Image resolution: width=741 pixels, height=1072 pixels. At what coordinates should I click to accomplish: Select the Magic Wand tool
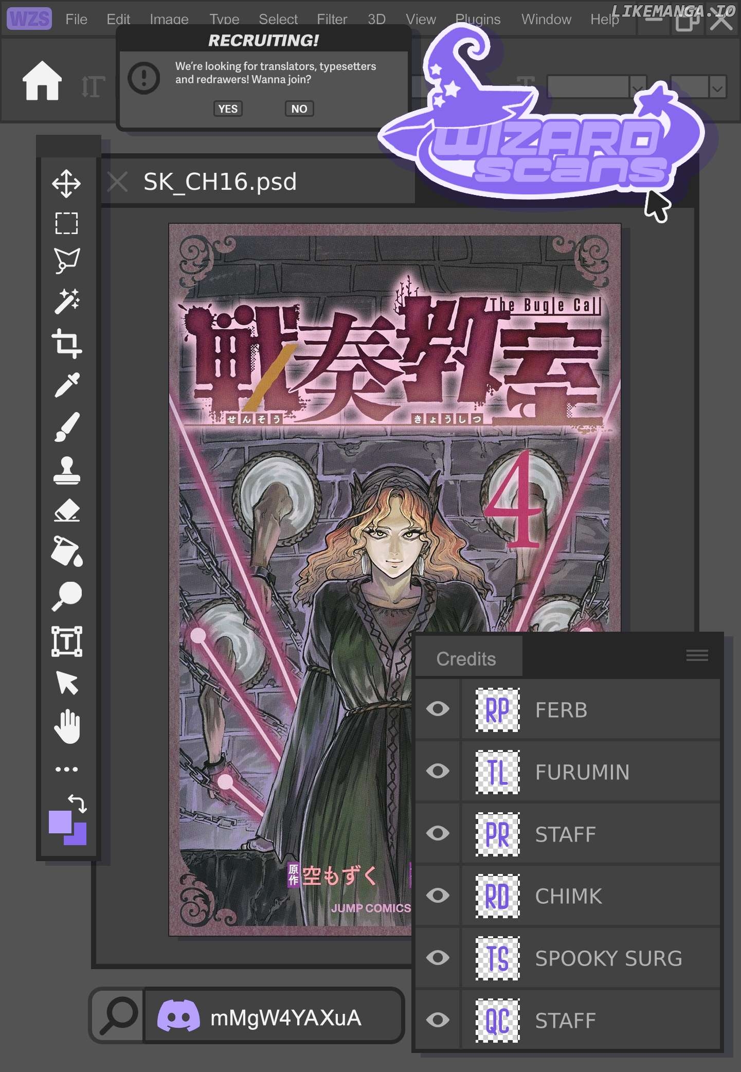[66, 301]
